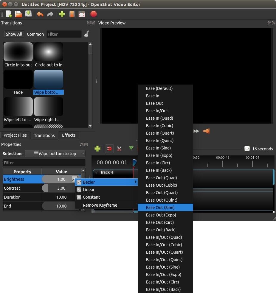276x293 pixels.
Task: Open the Wipe bottom to top selection dropdown
Action: click(x=55, y=154)
